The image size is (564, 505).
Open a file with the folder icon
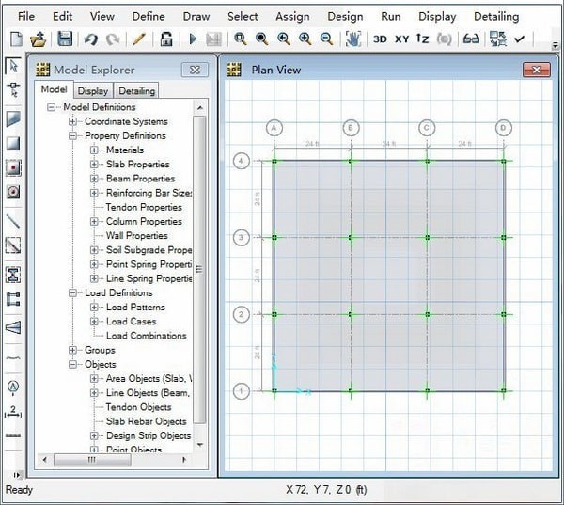tap(39, 39)
